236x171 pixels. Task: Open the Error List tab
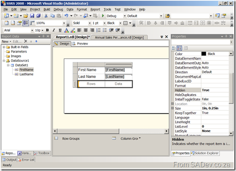pyautogui.click(x=26, y=160)
